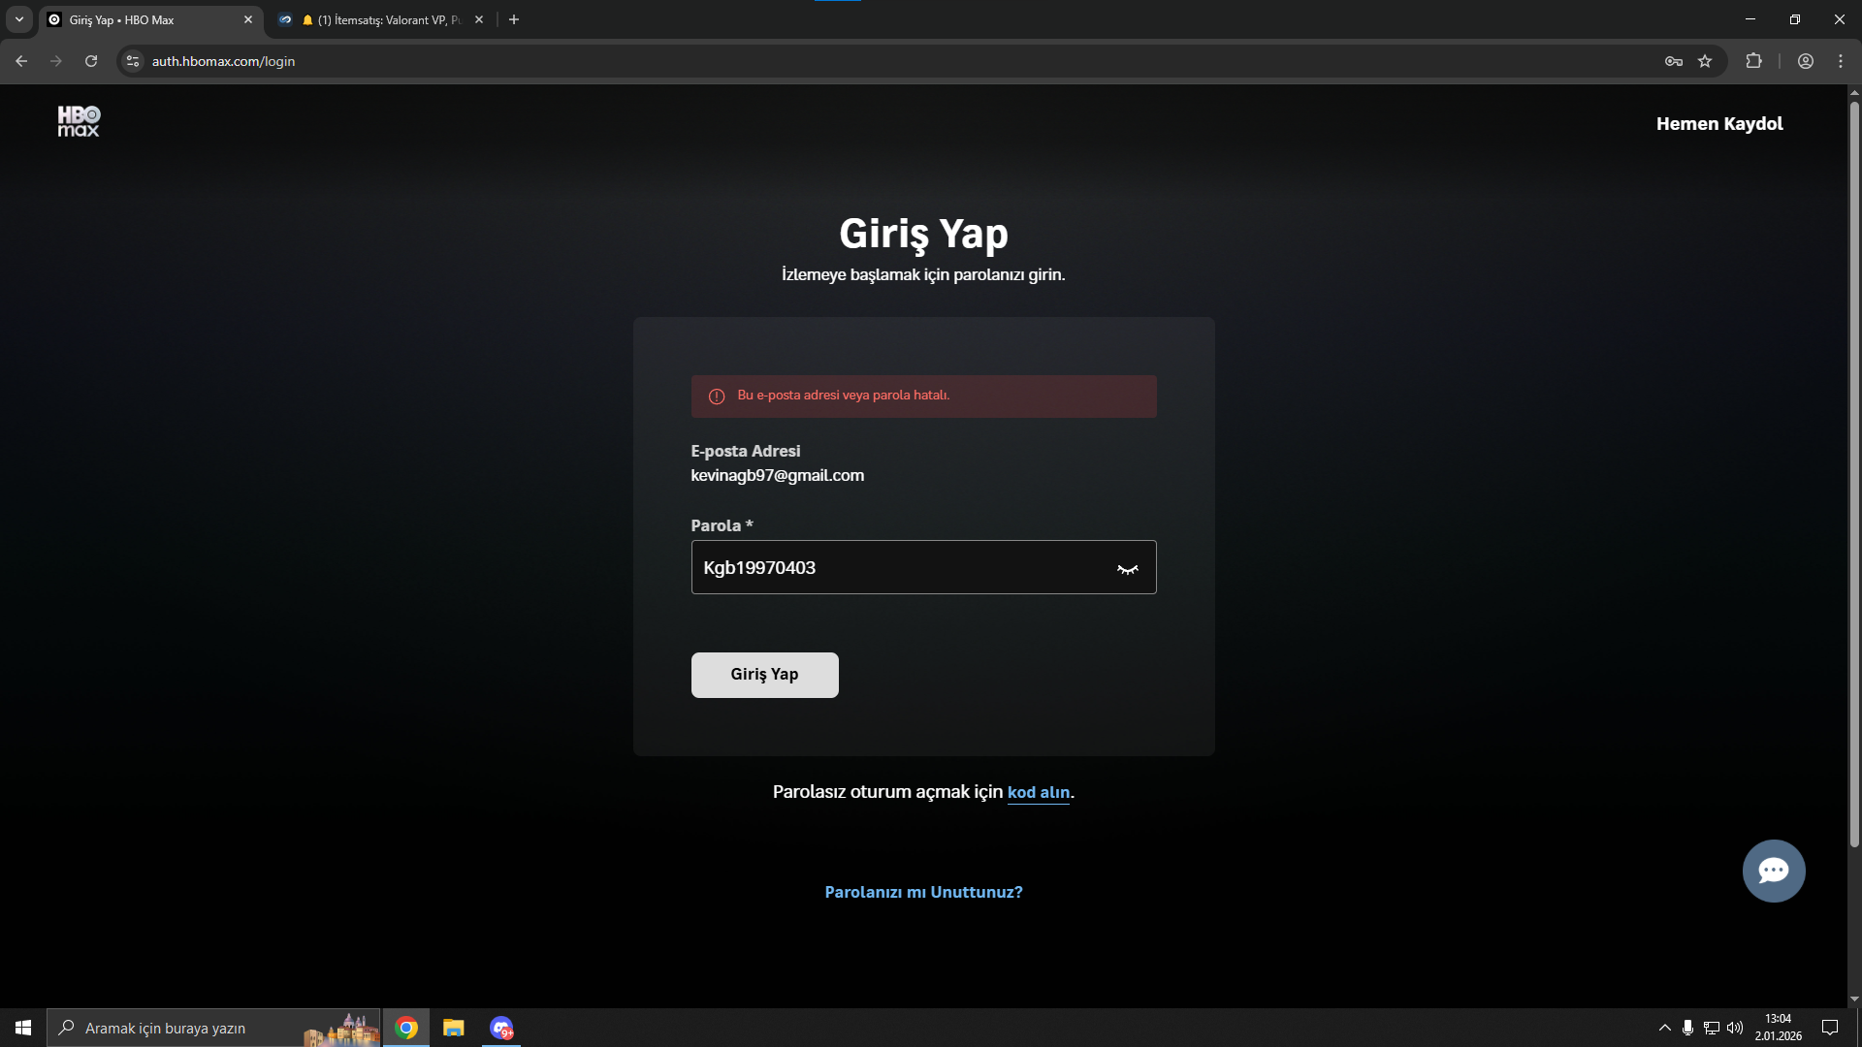Image resolution: width=1862 pixels, height=1047 pixels.
Task: Open the saved passwords key icon
Action: pyautogui.click(x=1674, y=61)
